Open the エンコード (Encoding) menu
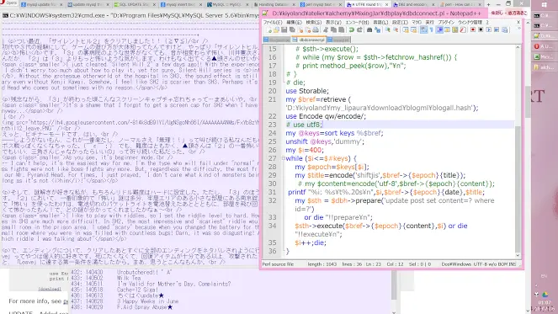The height and width of the screenshot is (314, 558). click(x=357, y=22)
